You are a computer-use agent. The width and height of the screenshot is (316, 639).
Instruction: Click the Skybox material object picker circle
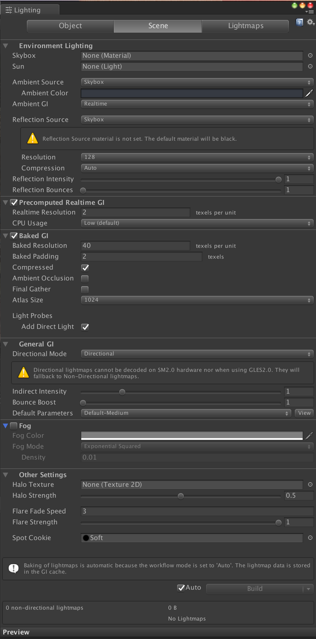[x=310, y=56]
